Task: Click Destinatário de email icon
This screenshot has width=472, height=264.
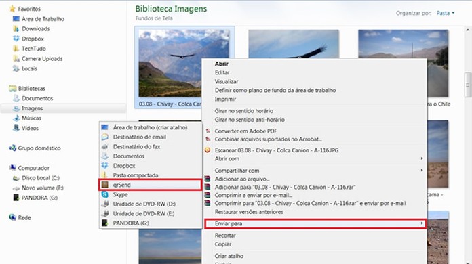Action: click(x=104, y=137)
